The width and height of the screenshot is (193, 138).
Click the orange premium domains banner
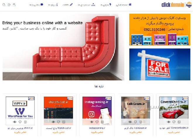click(x=160, y=30)
